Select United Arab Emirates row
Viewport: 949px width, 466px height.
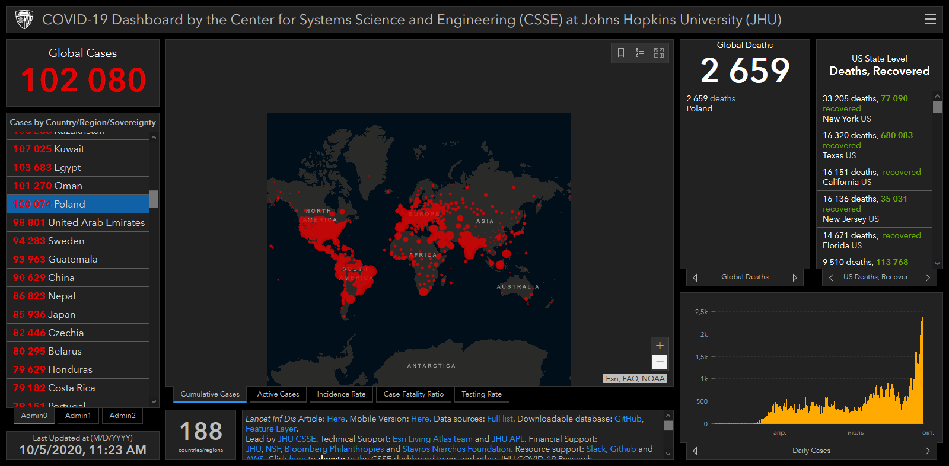78,222
